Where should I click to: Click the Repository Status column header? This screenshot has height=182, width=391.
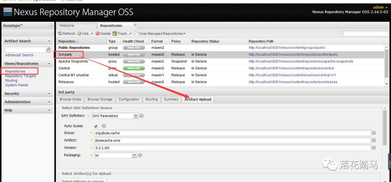pos(218,41)
